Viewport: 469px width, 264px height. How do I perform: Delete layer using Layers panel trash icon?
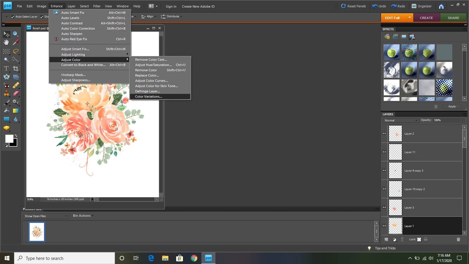[458, 240]
